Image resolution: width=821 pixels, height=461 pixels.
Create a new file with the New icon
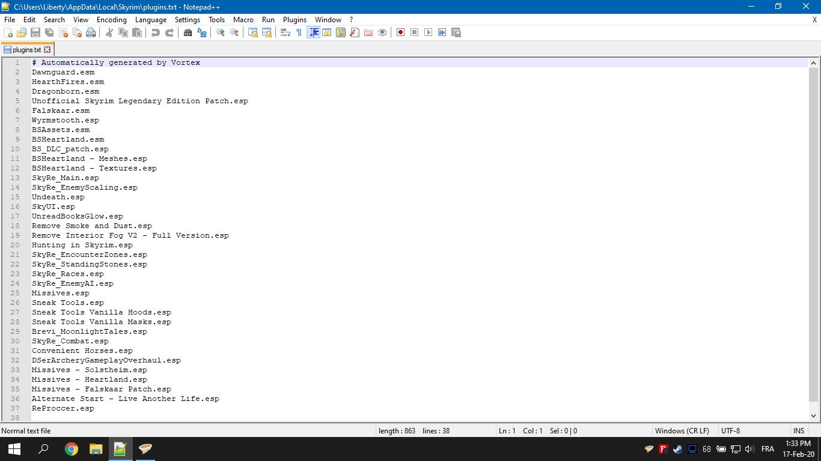[x=8, y=32]
